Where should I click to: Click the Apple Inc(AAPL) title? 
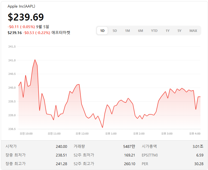[x=21, y=6]
